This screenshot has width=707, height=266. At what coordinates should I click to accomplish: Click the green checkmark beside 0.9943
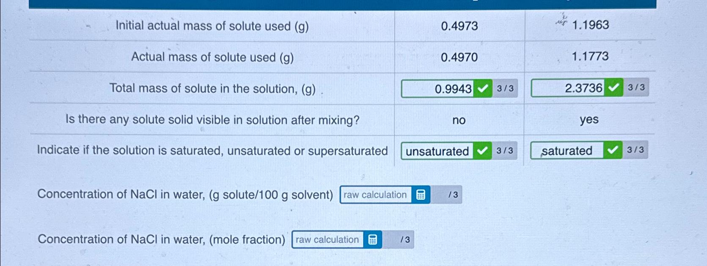click(x=483, y=89)
